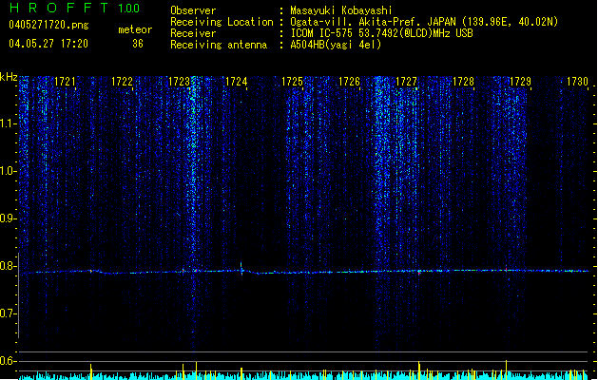Click the 'meteor' count label
Image resolution: width=598 pixels, height=380 pixels.
pyautogui.click(x=135, y=29)
